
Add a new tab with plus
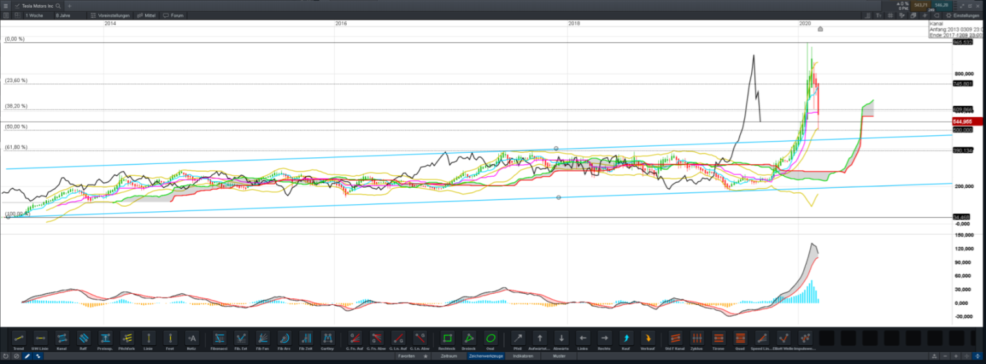click(70, 6)
